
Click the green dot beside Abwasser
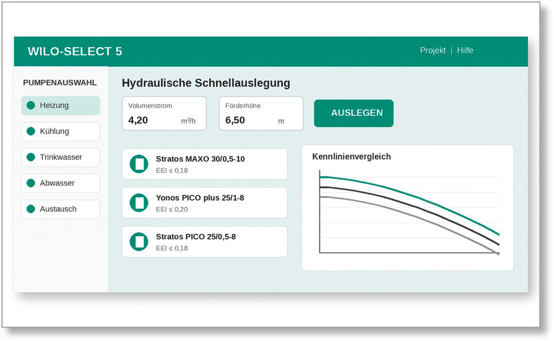pos(30,183)
